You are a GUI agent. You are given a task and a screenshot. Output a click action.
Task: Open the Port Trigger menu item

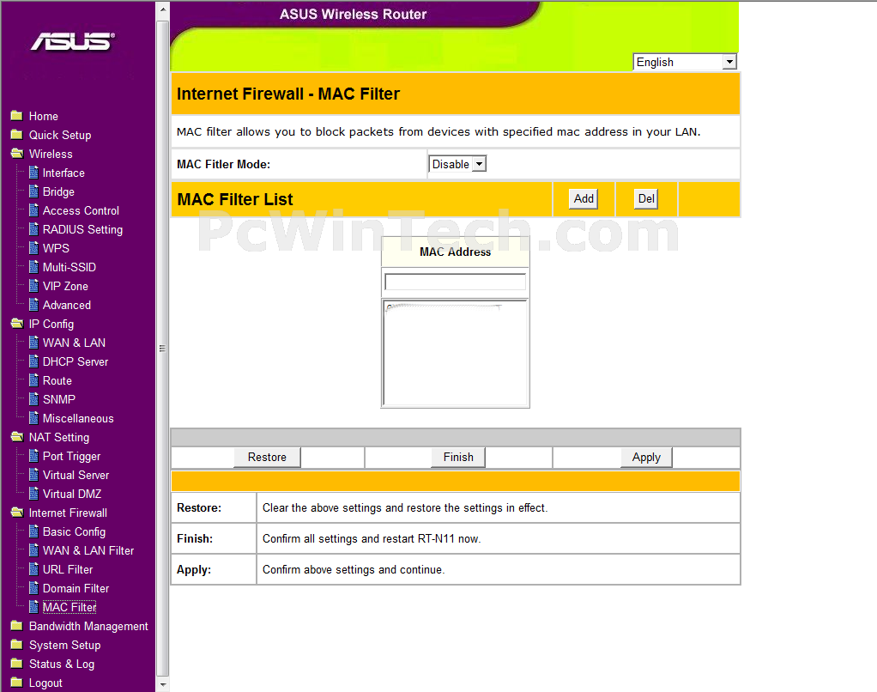(x=71, y=457)
